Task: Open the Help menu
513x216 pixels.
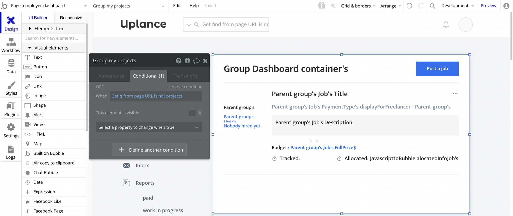Action: [x=194, y=6]
